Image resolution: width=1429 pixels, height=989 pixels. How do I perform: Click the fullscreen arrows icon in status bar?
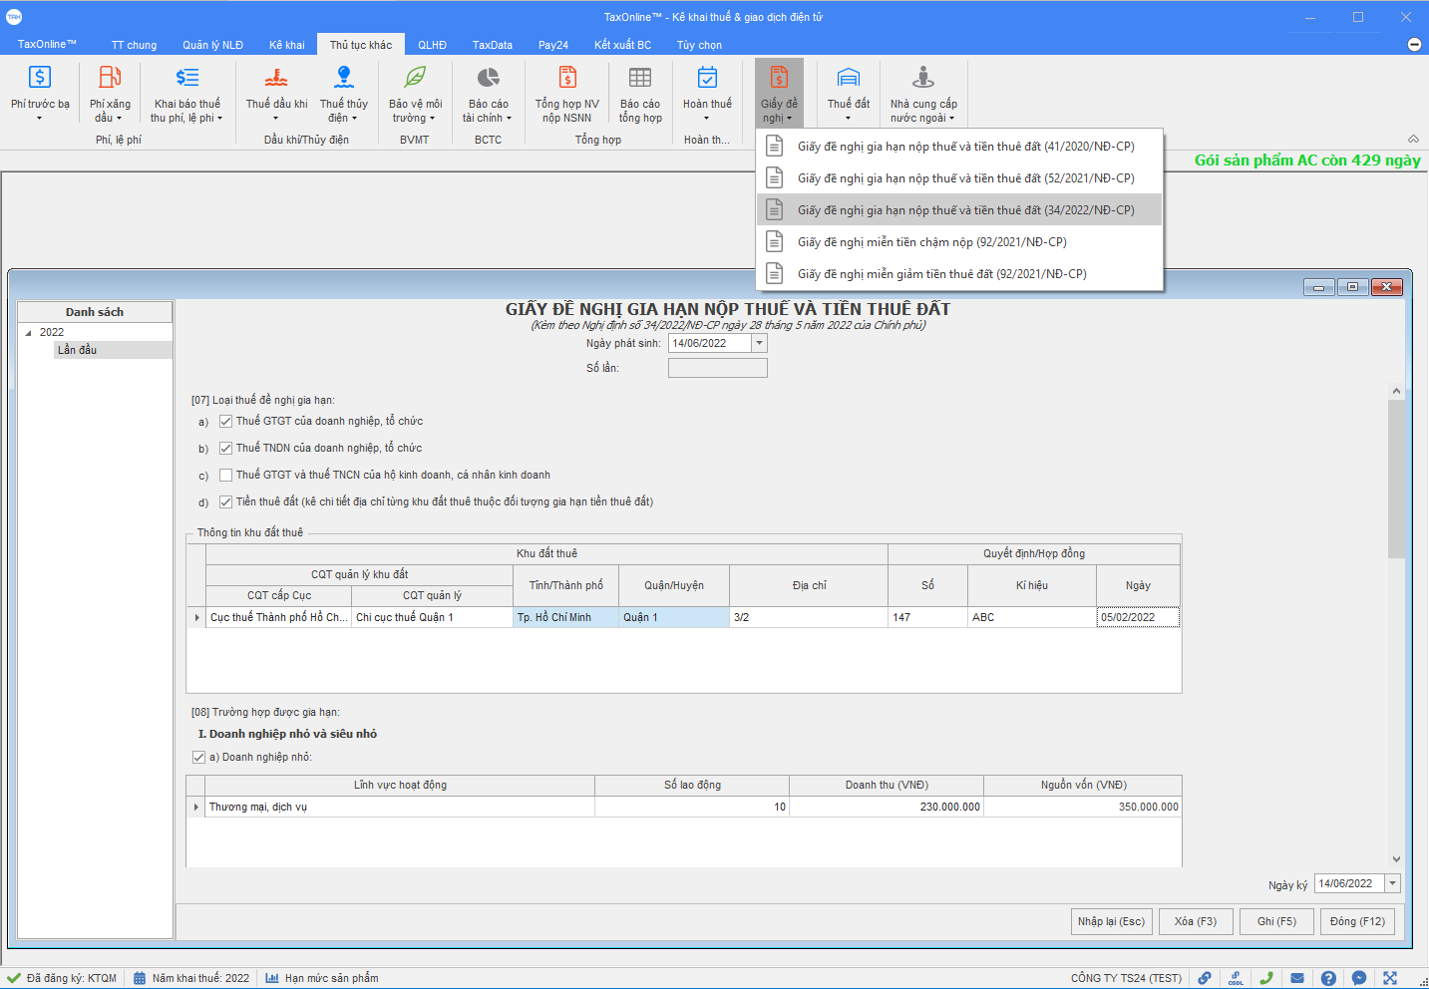pyautogui.click(x=1390, y=978)
